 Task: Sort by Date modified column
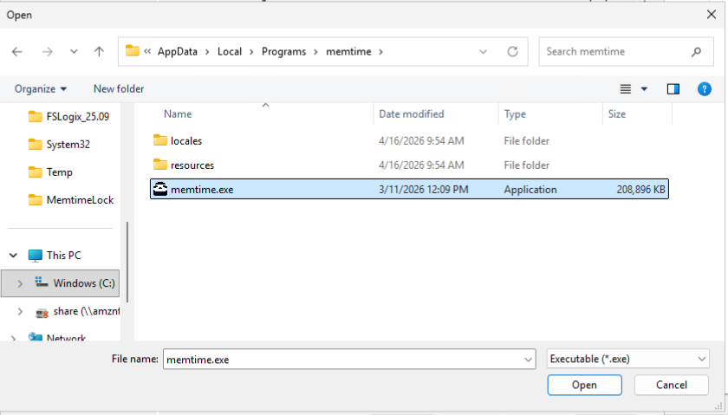(412, 114)
